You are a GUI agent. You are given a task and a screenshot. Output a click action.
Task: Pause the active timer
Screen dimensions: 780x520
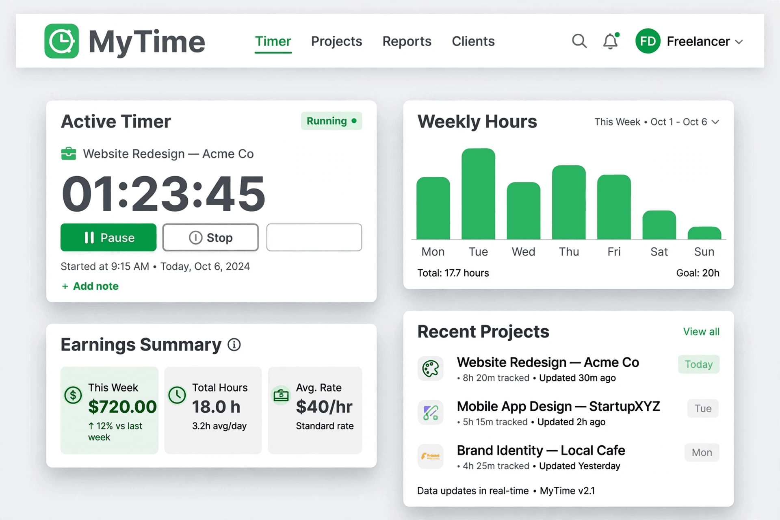pyautogui.click(x=108, y=237)
